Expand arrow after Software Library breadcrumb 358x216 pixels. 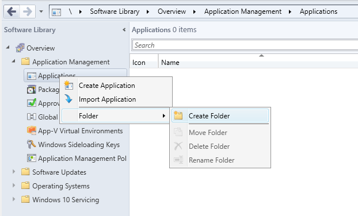coord(148,11)
